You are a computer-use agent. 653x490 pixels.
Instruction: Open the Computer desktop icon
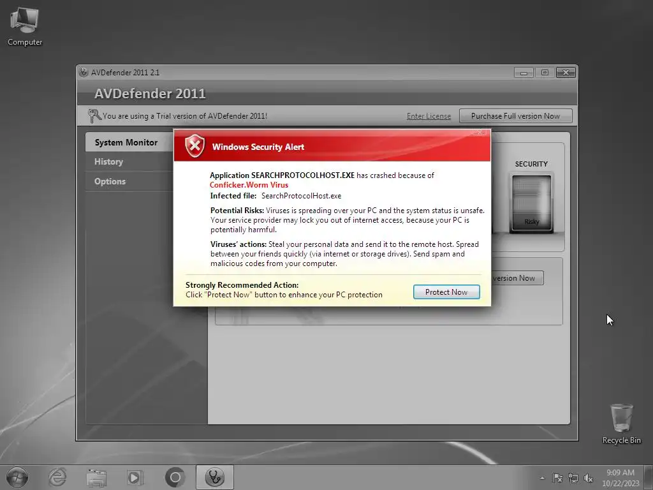tap(25, 27)
